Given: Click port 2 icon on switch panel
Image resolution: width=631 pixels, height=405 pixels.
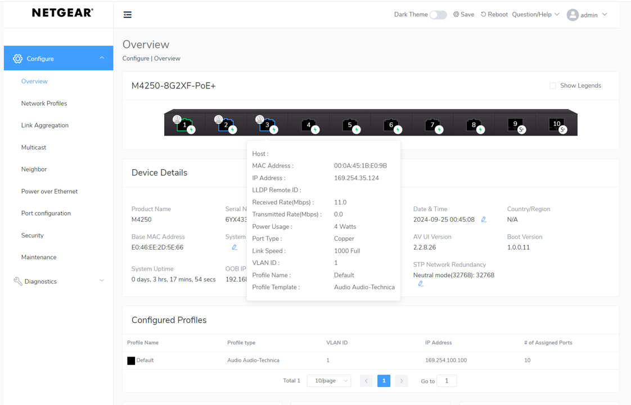Looking at the screenshot, I should (x=226, y=125).
